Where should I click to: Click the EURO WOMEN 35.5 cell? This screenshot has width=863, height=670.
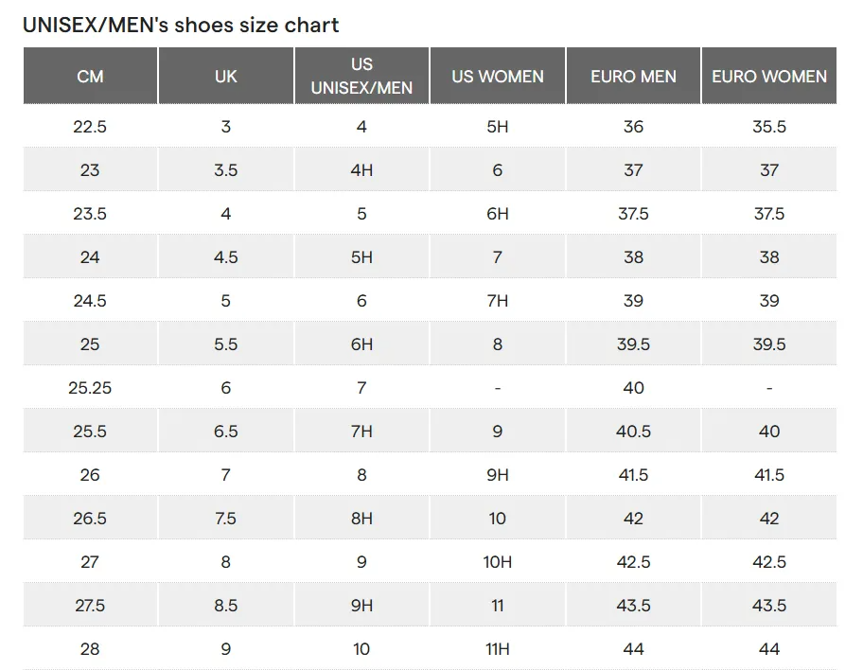click(x=769, y=126)
